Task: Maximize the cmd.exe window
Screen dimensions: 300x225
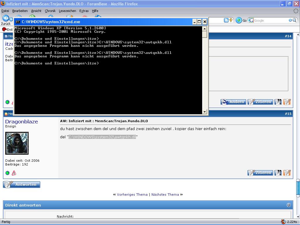Action: tap(199, 22)
